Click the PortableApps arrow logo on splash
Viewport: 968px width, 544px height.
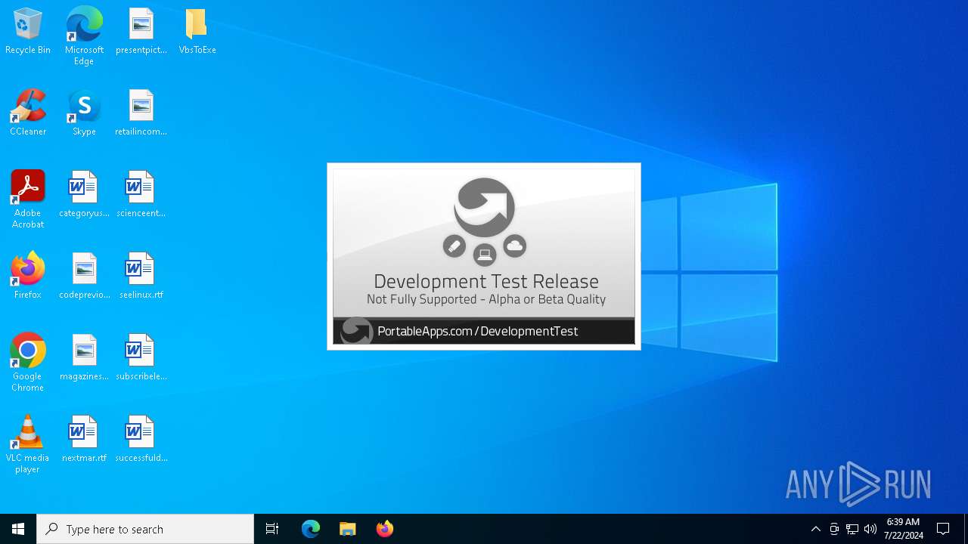485,207
